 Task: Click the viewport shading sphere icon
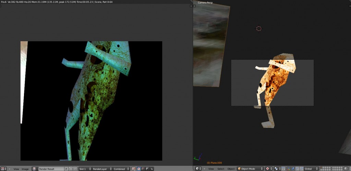tap(268, 169)
